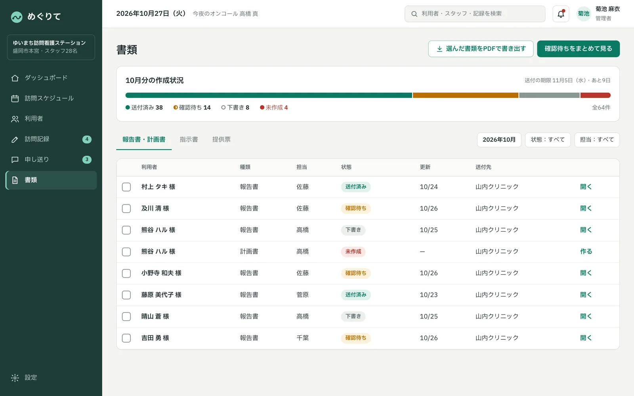Switch to 提供票 tab

pos(221,139)
